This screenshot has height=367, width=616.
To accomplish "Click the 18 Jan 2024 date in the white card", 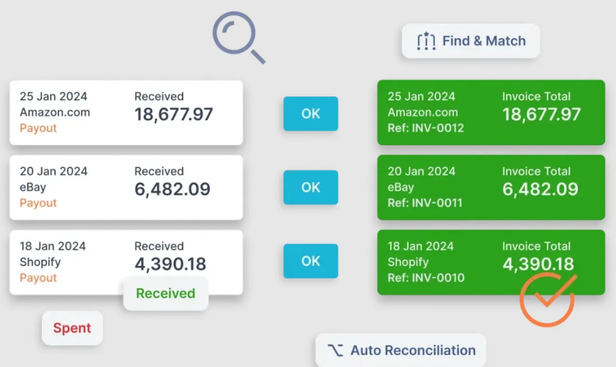I will click(x=52, y=246).
